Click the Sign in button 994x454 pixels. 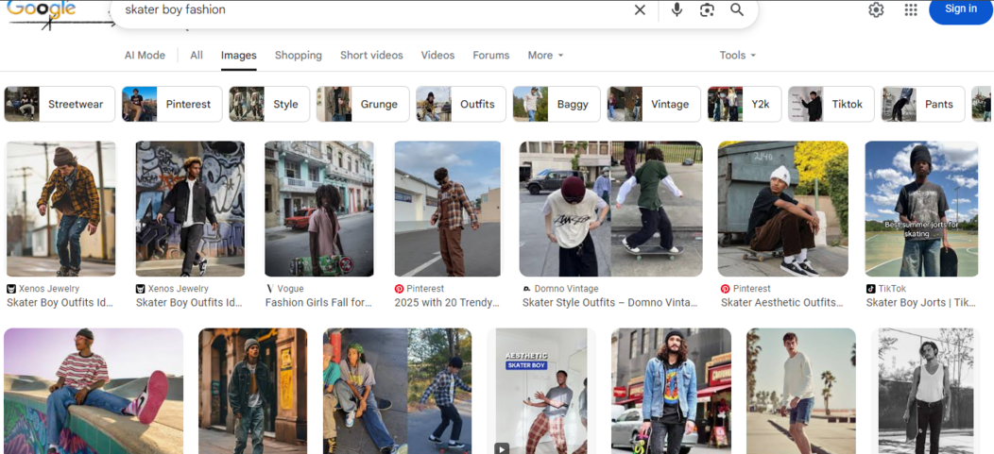pos(960,10)
